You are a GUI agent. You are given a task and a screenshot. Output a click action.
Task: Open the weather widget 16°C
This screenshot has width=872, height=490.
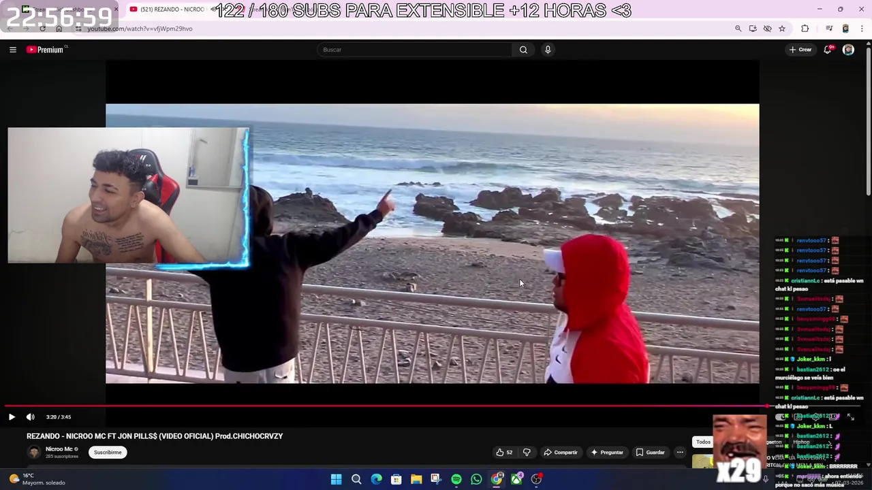pyautogui.click(x=36, y=479)
